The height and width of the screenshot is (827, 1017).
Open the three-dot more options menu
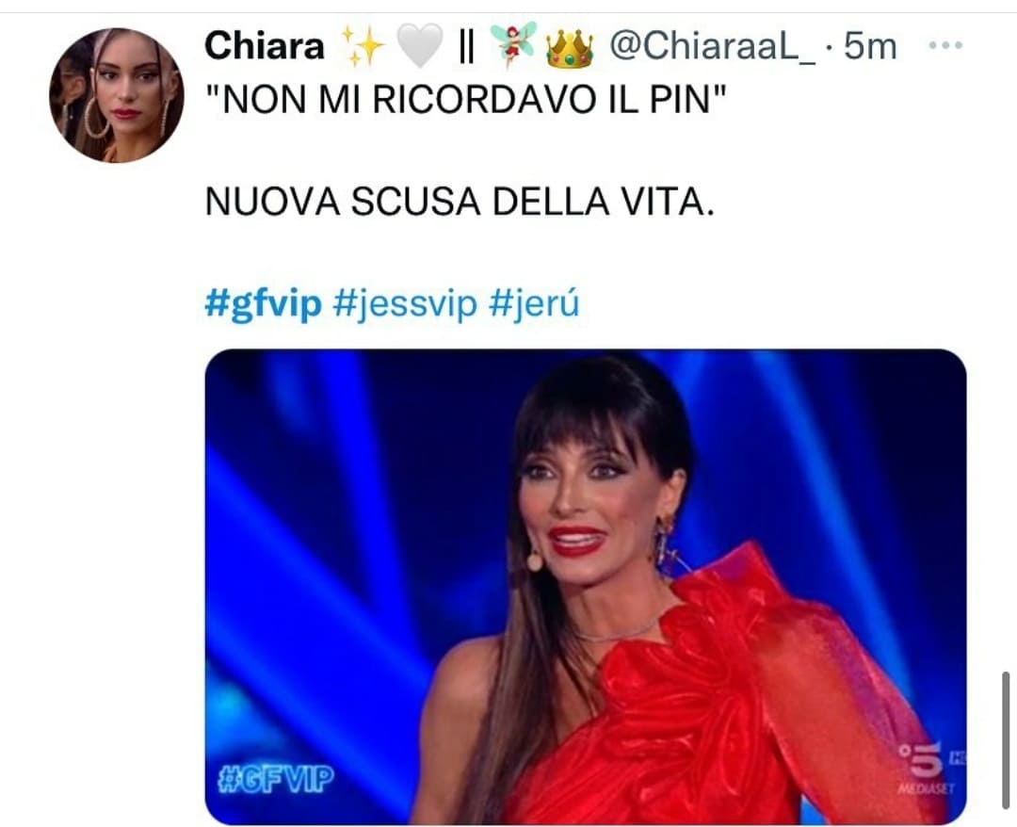[945, 45]
